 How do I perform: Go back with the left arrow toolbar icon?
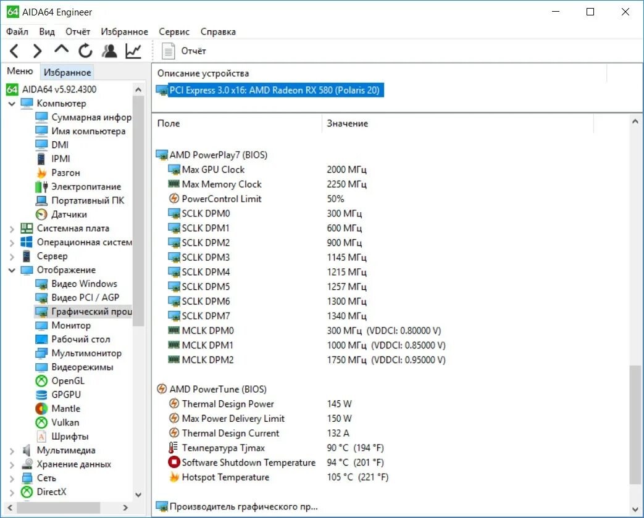pos(14,51)
